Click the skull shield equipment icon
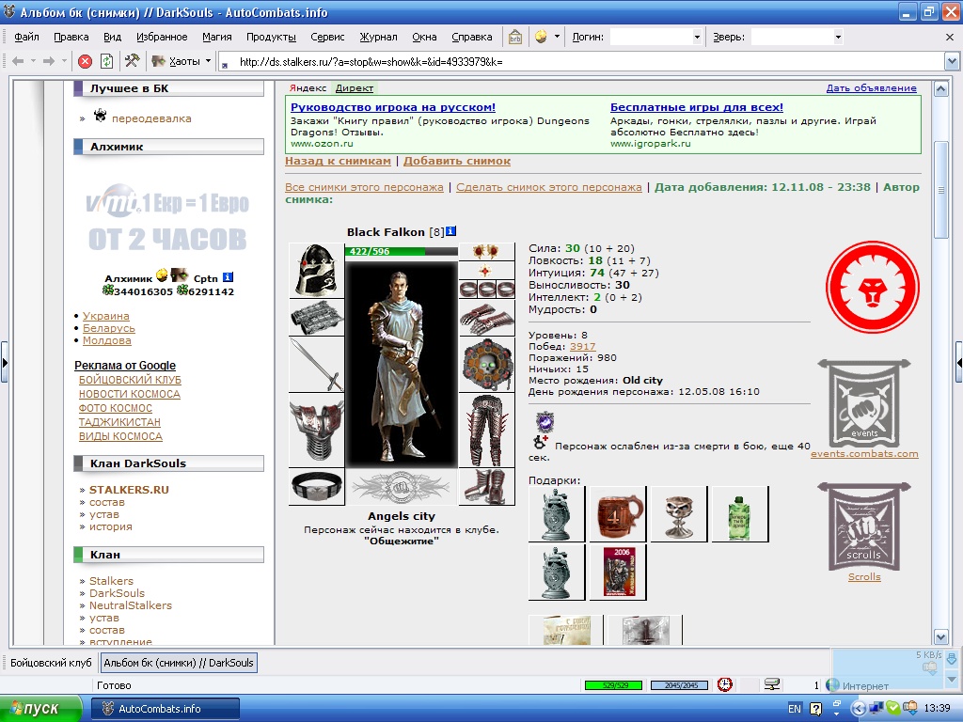 coord(487,364)
